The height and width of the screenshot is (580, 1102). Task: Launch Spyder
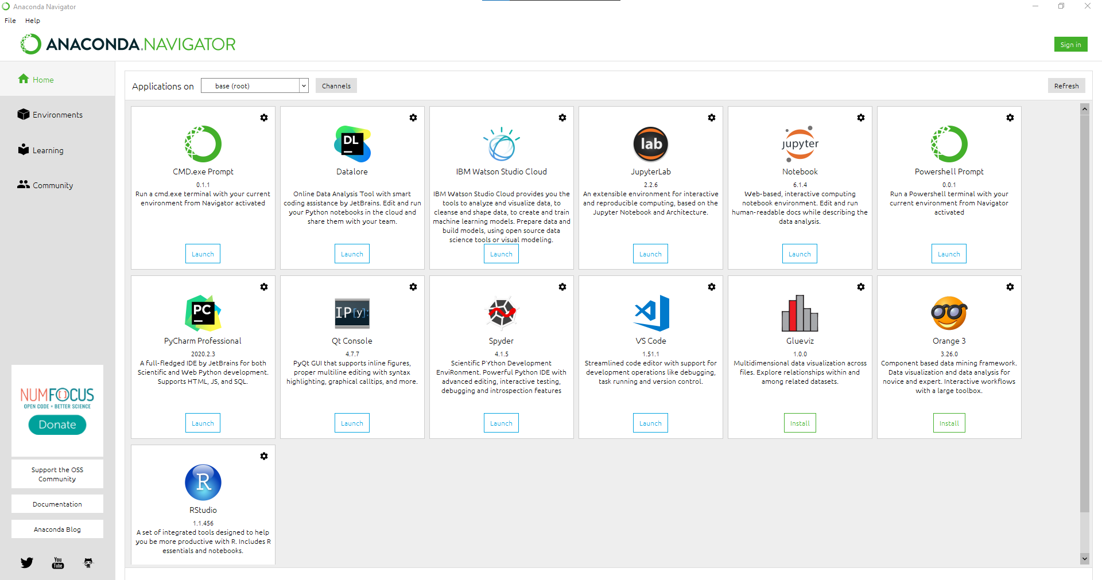(x=502, y=423)
